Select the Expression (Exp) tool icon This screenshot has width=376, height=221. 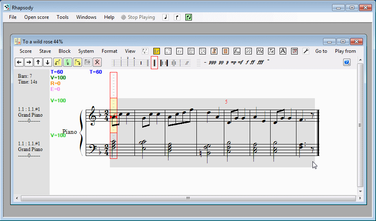click(x=237, y=51)
